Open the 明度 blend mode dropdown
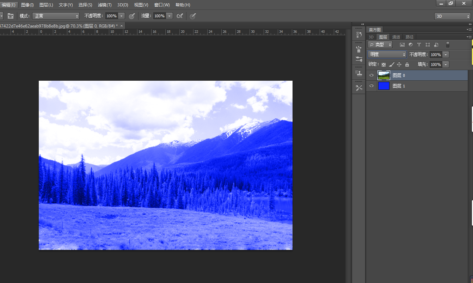This screenshot has width=473, height=283. (x=387, y=55)
